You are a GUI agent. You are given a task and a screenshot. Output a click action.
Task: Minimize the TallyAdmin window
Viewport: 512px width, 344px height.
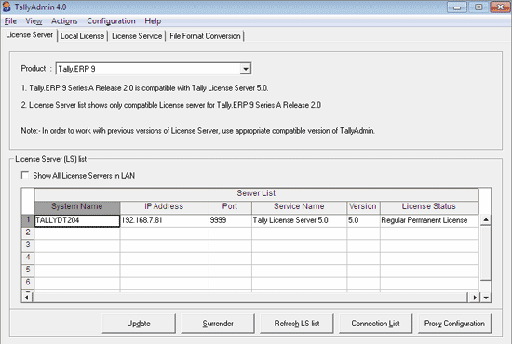point(457,7)
